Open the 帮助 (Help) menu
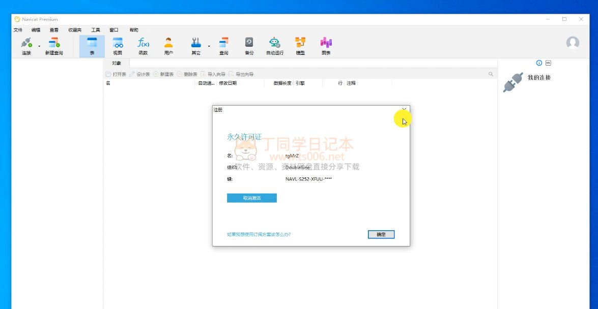Viewport: 598px width, 309px height. click(x=134, y=30)
